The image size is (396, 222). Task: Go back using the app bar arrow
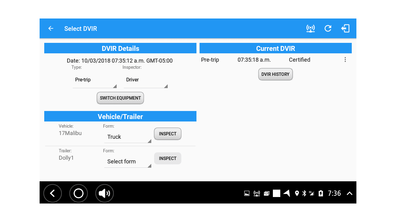[51, 28]
